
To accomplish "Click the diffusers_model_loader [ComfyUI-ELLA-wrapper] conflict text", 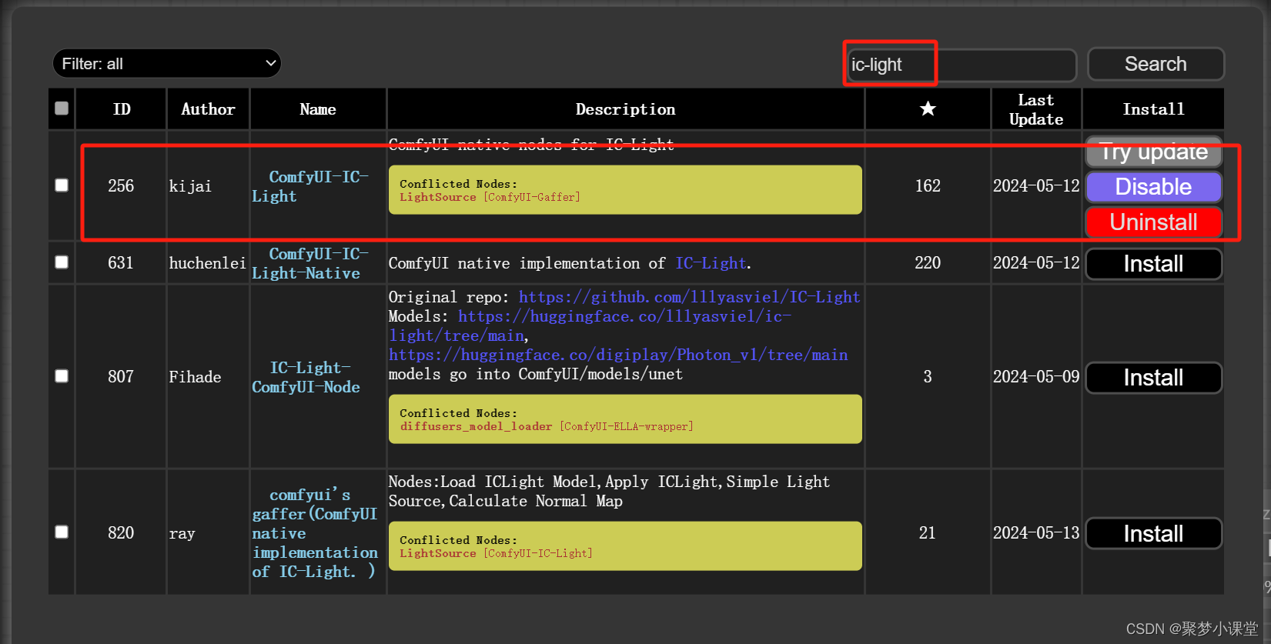I will click(547, 426).
